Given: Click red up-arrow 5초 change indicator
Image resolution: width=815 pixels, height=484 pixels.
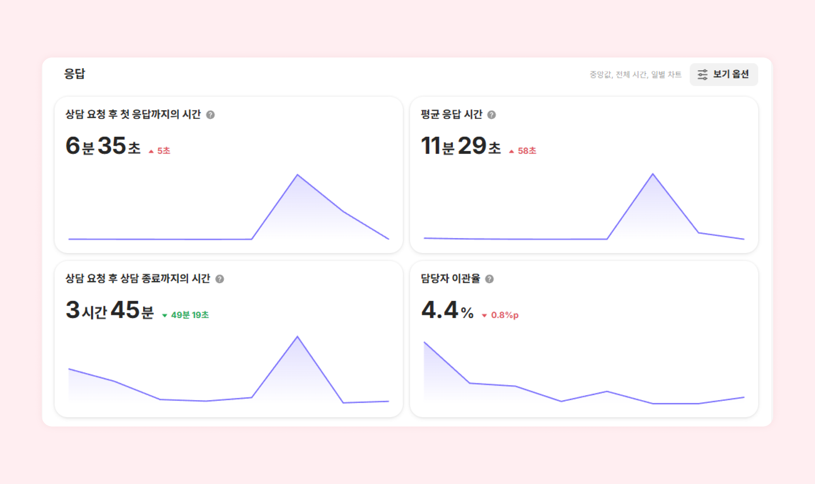Looking at the screenshot, I should click(160, 151).
